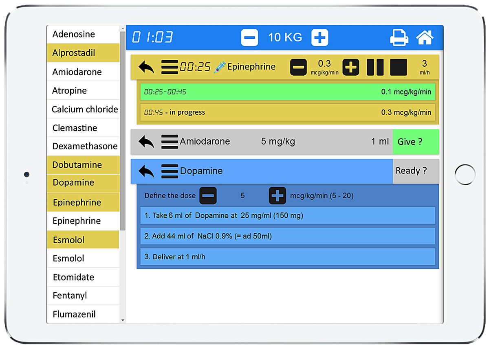Click the printer icon in header
Image resolution: width=489 pixels, height=348 pixels.
[399, 38]
